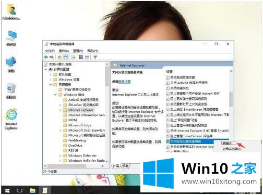Switch to the 扩展 tab
The image size is (263, 195).
click(x=116, y=166)
